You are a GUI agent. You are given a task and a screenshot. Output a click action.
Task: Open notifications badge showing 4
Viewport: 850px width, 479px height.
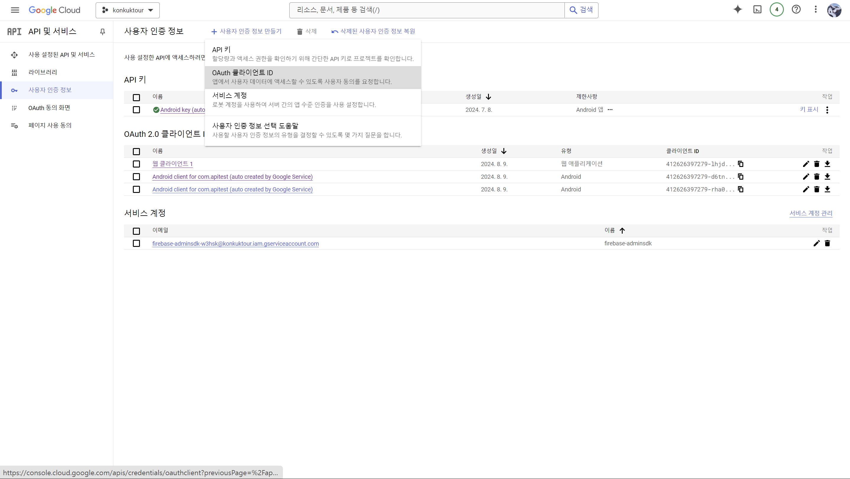[x=776, y=9]
